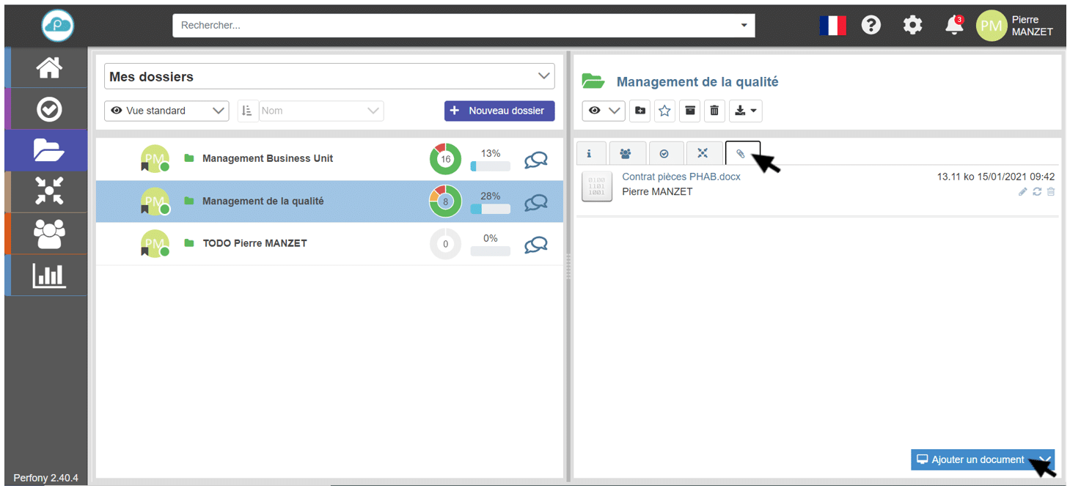Click the Nouveau dossier button
The width and height of the screenshot is (1070, 488).
click(x=499, y=111)
